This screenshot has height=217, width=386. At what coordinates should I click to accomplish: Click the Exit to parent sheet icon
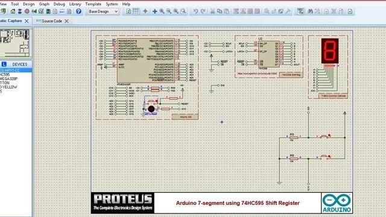point(341,11)
